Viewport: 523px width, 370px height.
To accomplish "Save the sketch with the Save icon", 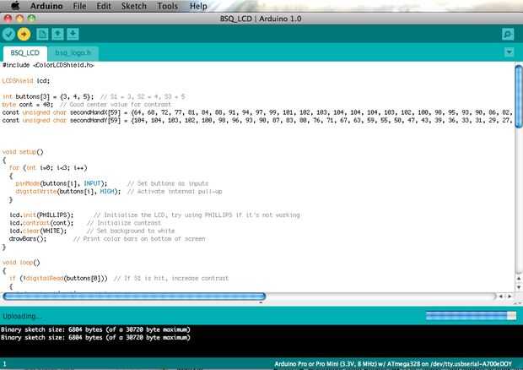I will [x=73, y=34].
